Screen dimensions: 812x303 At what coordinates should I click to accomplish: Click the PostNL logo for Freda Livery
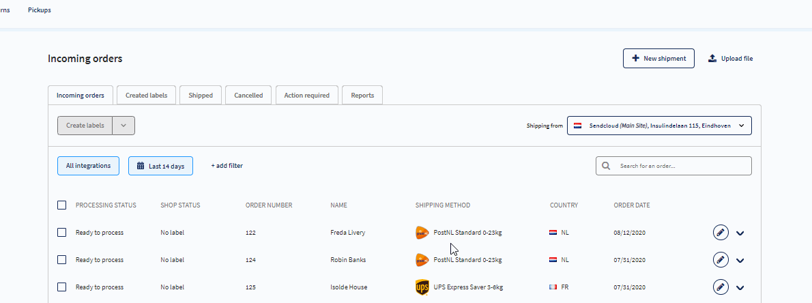(x=422, y=233)
